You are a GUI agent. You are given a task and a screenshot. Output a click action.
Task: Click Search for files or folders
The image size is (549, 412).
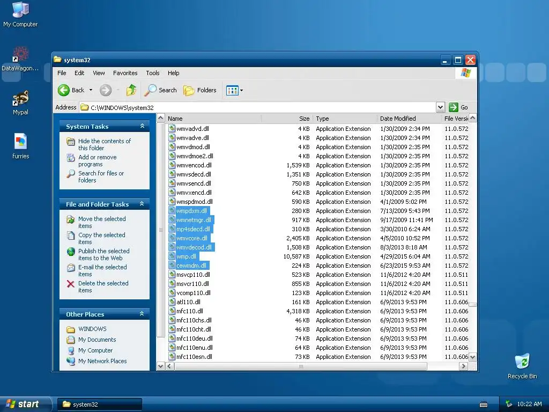(x=101, y=176)
